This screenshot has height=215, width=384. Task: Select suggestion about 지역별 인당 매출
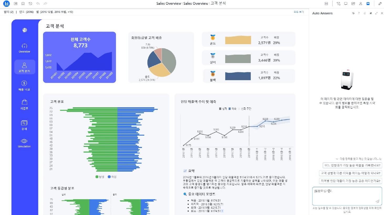coord(350,181)
